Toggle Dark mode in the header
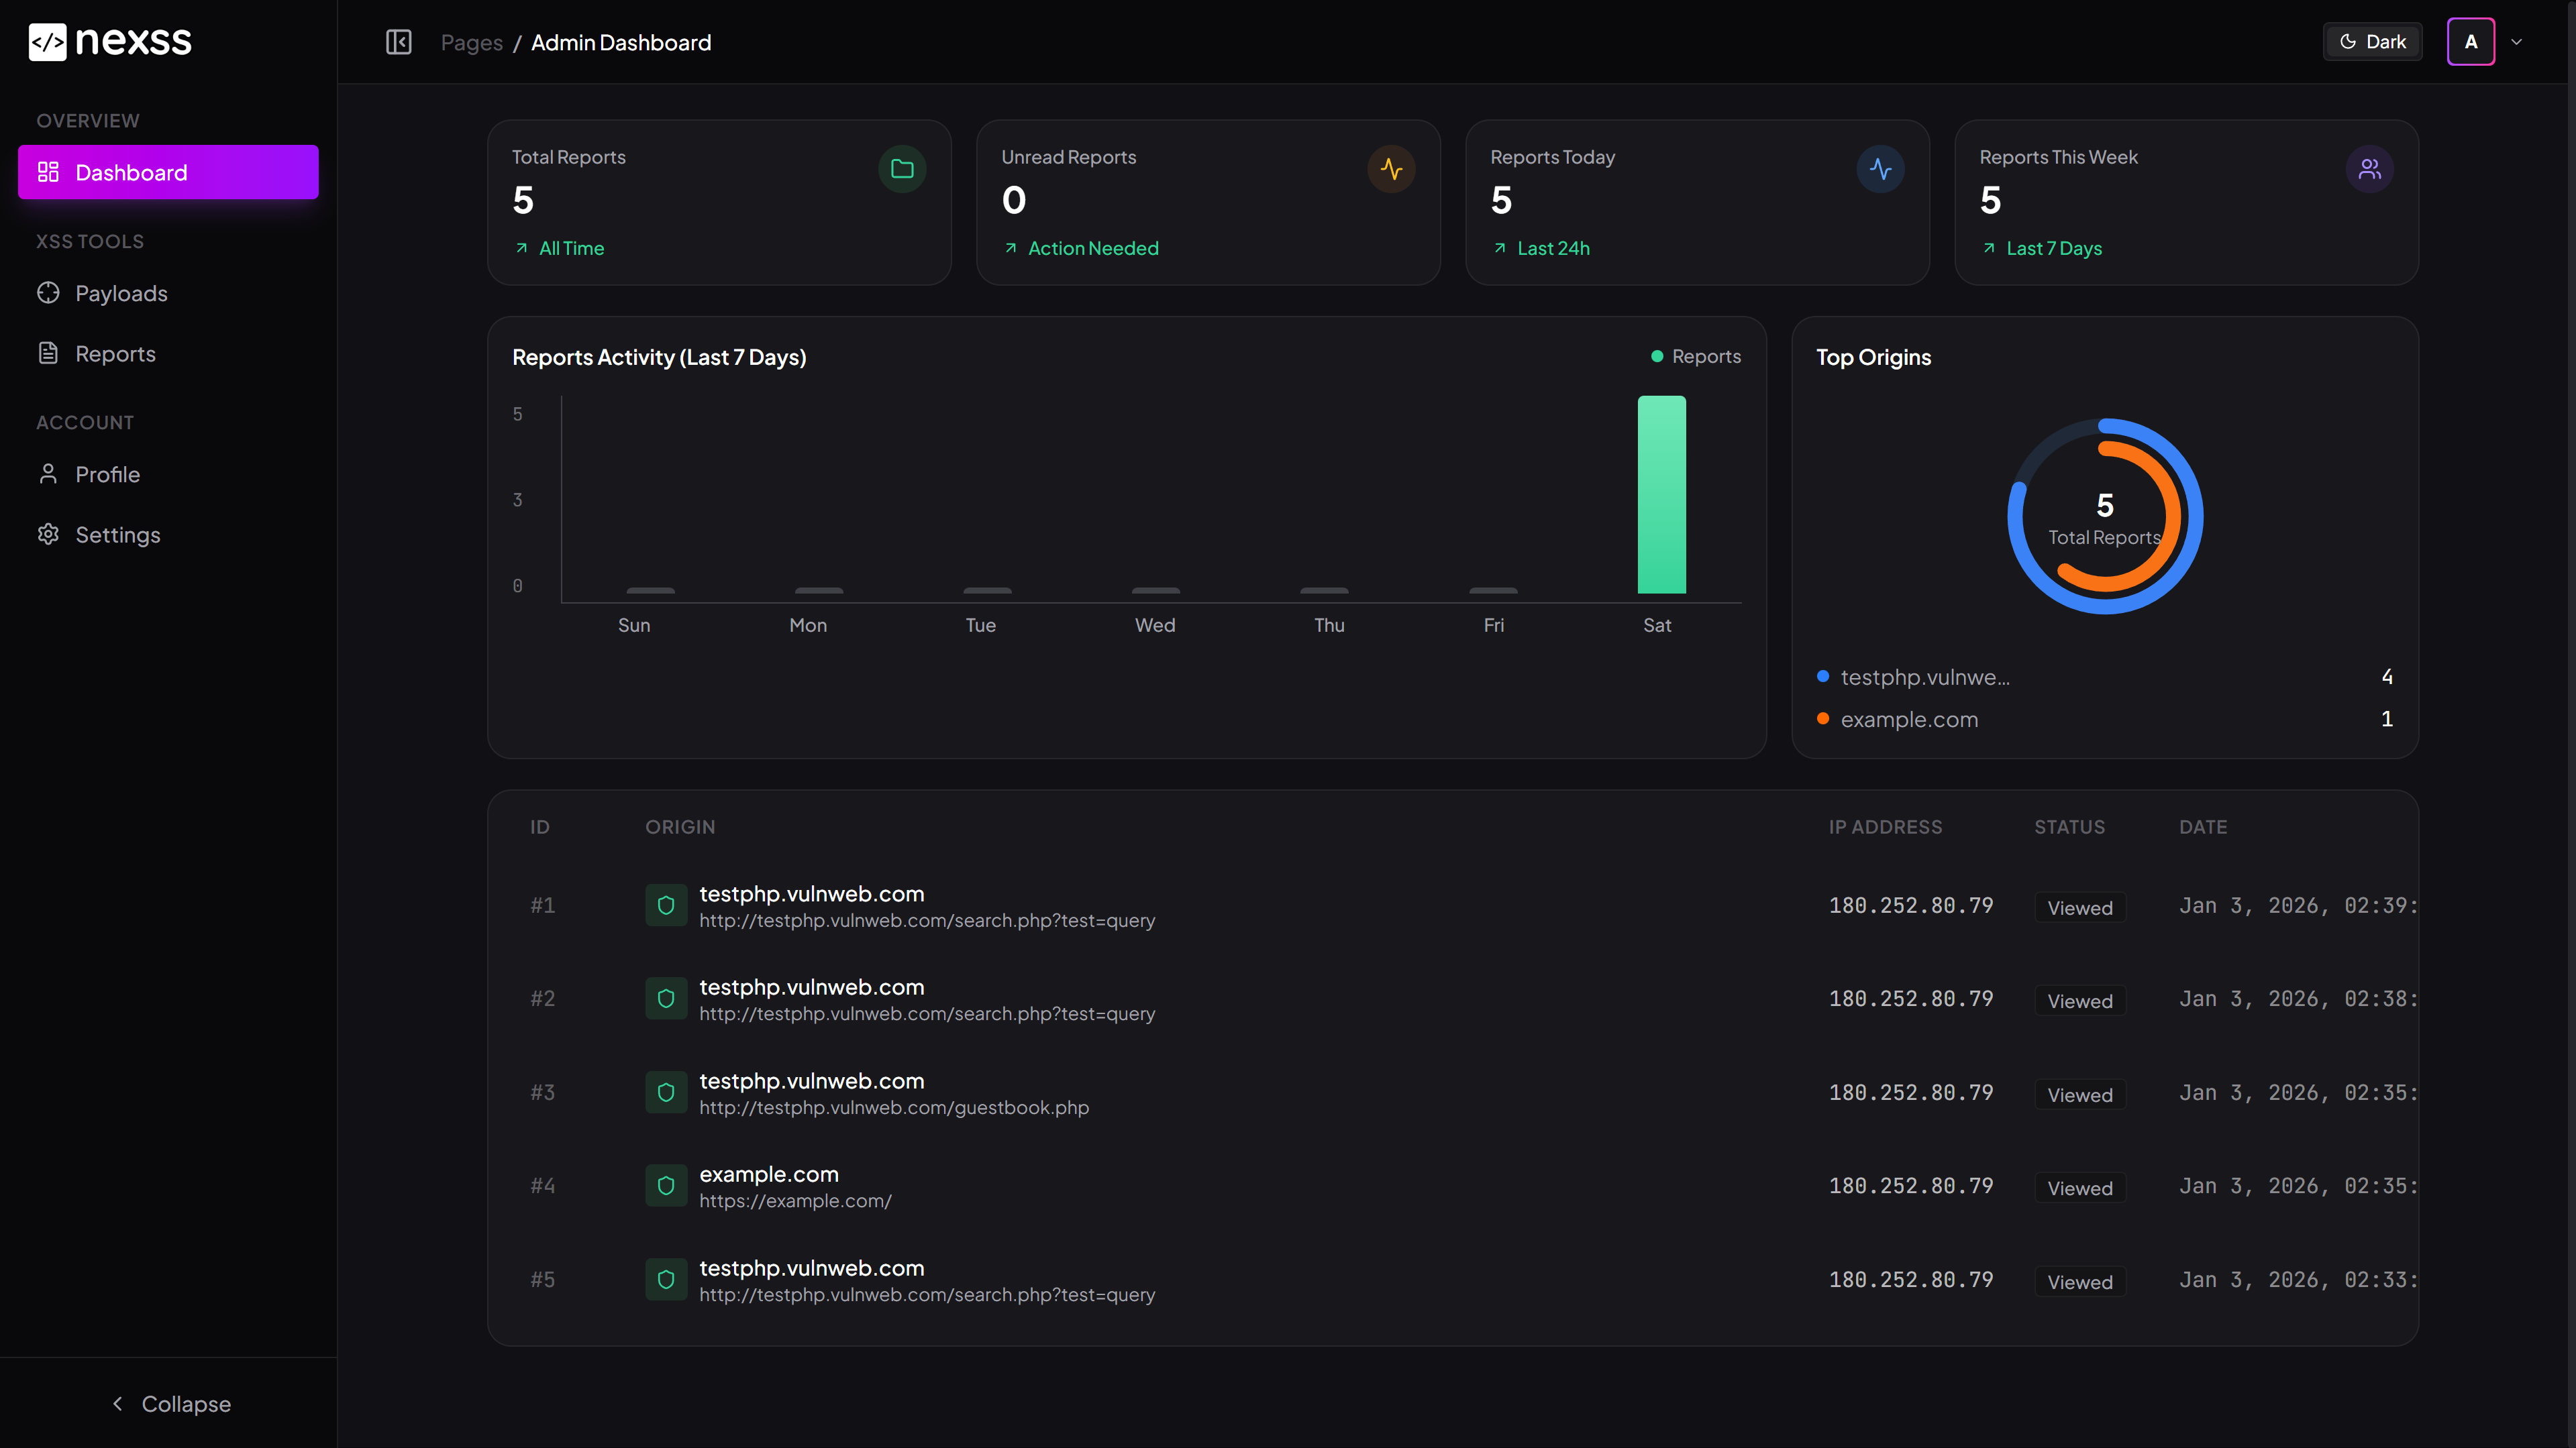Viewport: 2576px width, 1448px height. coord(2372,41)
